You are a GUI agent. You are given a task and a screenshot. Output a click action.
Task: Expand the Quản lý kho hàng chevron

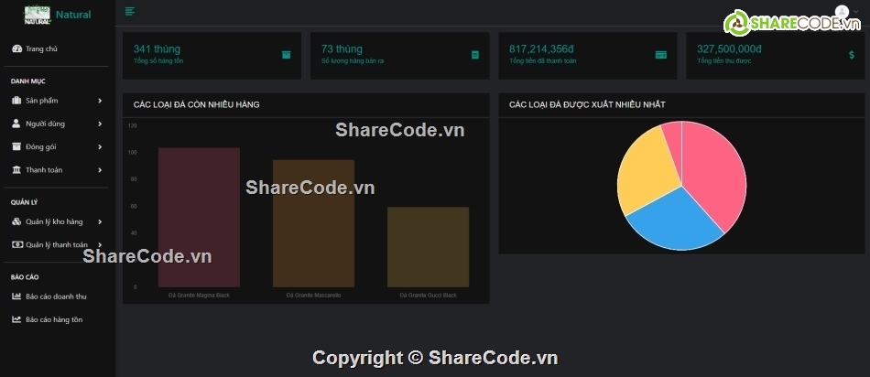[x=100, y=221]
